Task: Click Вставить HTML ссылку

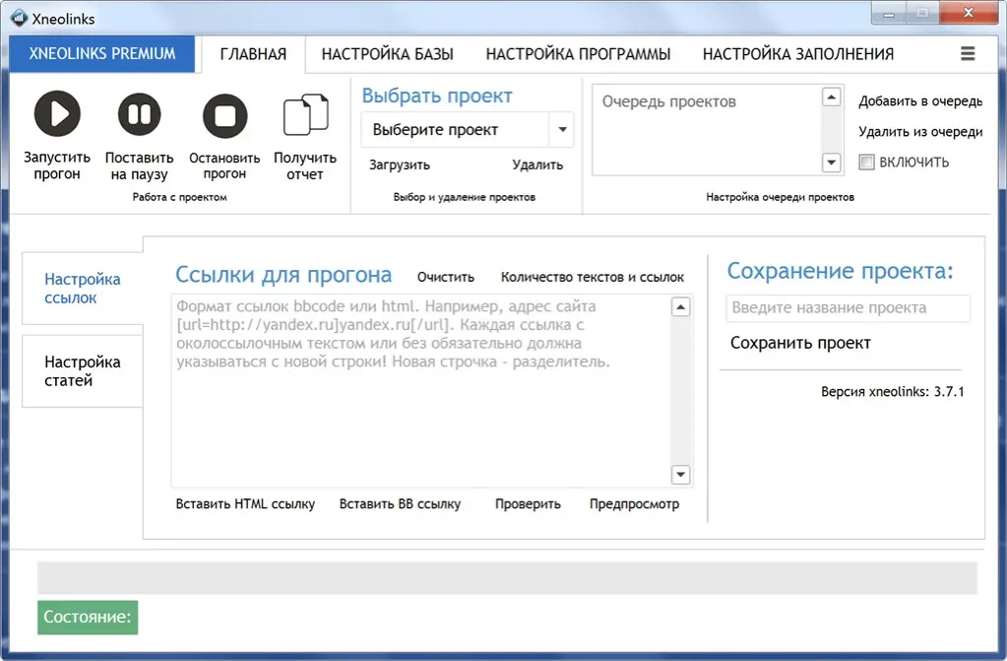Action: pos(243,503)
